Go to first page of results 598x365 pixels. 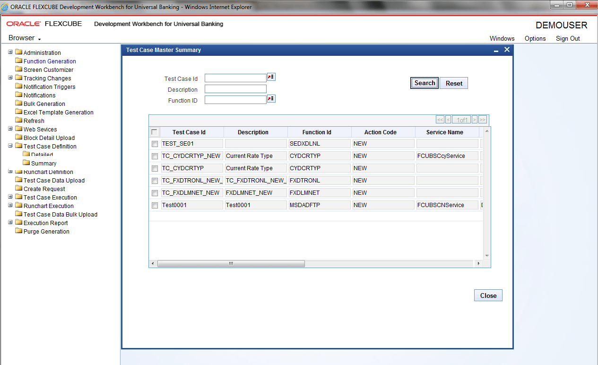(x=440, y=120)
